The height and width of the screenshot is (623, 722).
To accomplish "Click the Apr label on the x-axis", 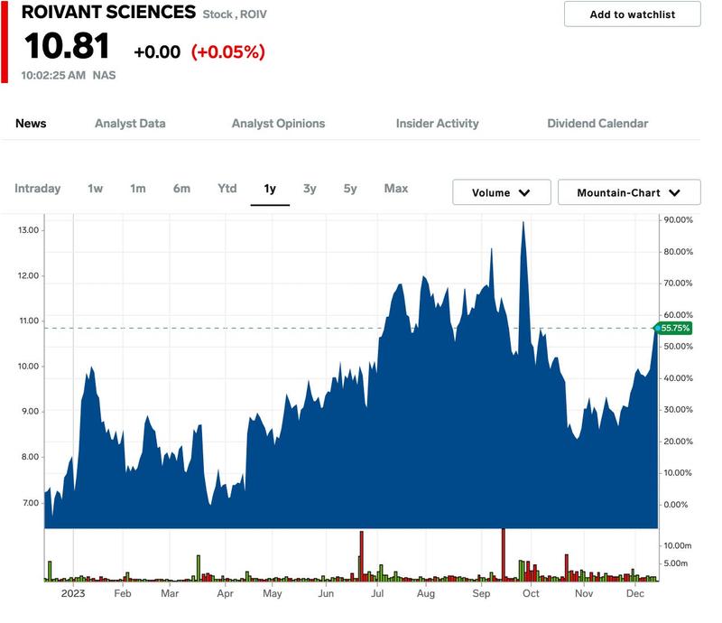I will coord(225,593).
